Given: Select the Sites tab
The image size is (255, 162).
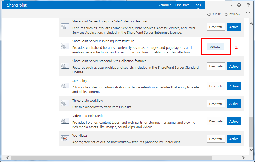Looking at the screenshot, I should [x=197, y=5].
